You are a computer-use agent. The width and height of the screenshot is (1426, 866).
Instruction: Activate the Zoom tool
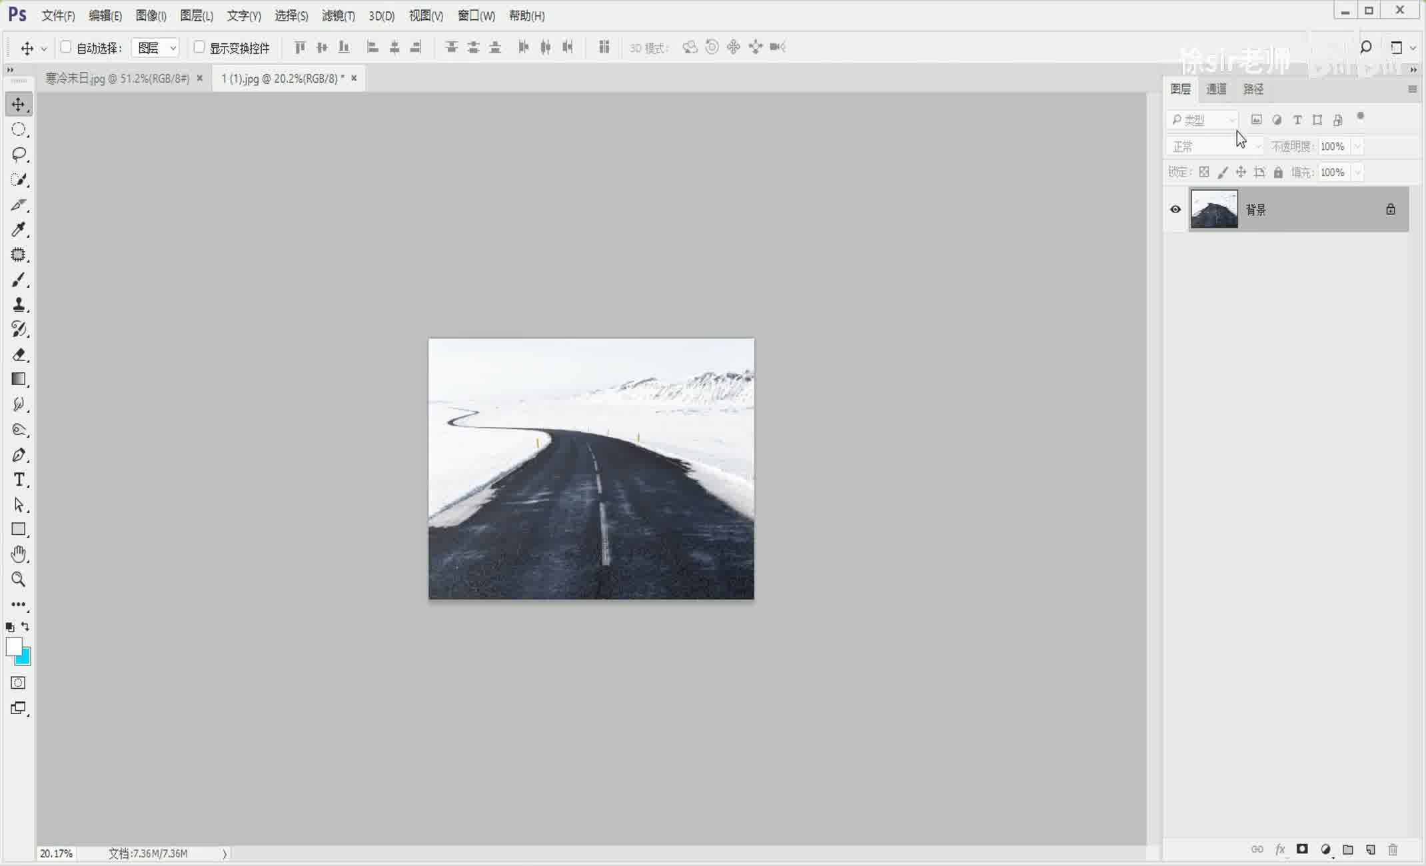(18, 580)
